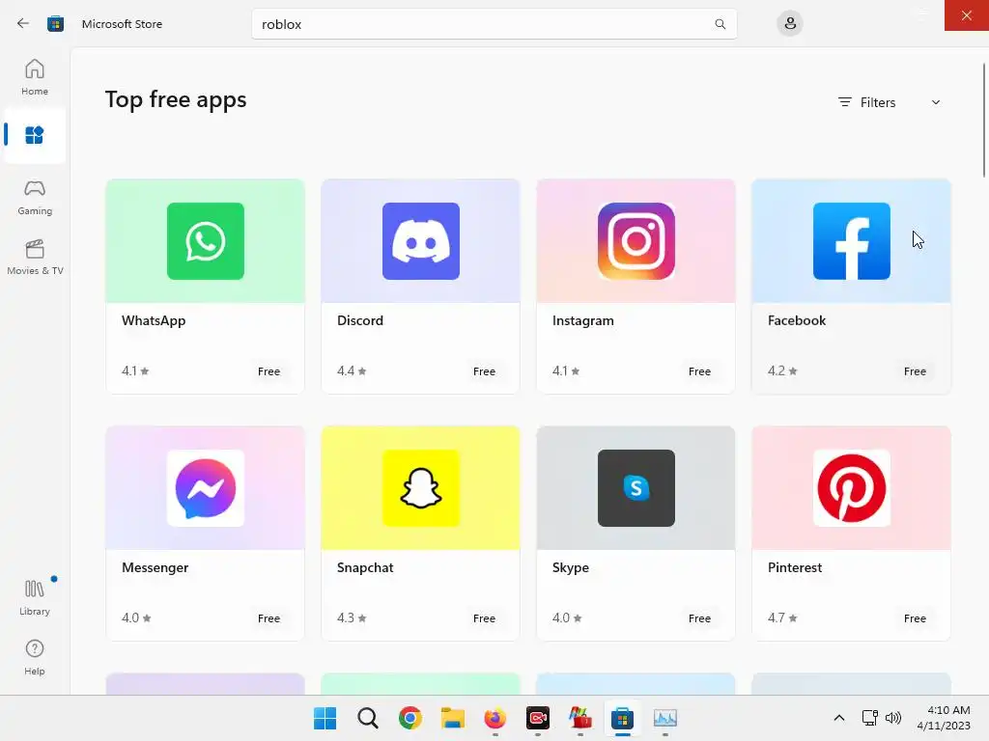
Task: Click the 4.4 star rating on Discord
Action: [352, 370]
